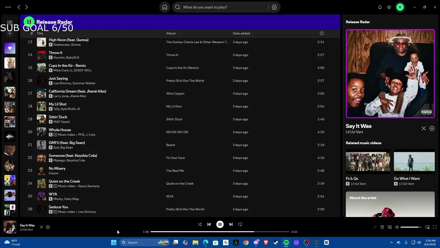Toggle shuffle mode
The image size is (440, 248).
click(200, 224)
